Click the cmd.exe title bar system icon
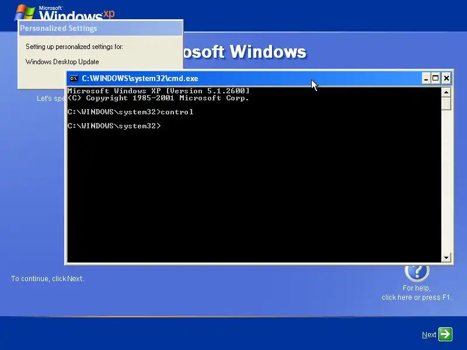 pyautogui.click(x=74, y=78)
